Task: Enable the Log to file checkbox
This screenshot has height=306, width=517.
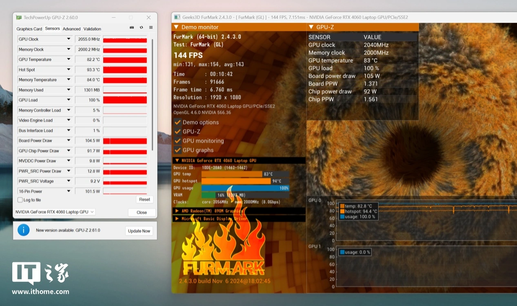Action: 20,200
